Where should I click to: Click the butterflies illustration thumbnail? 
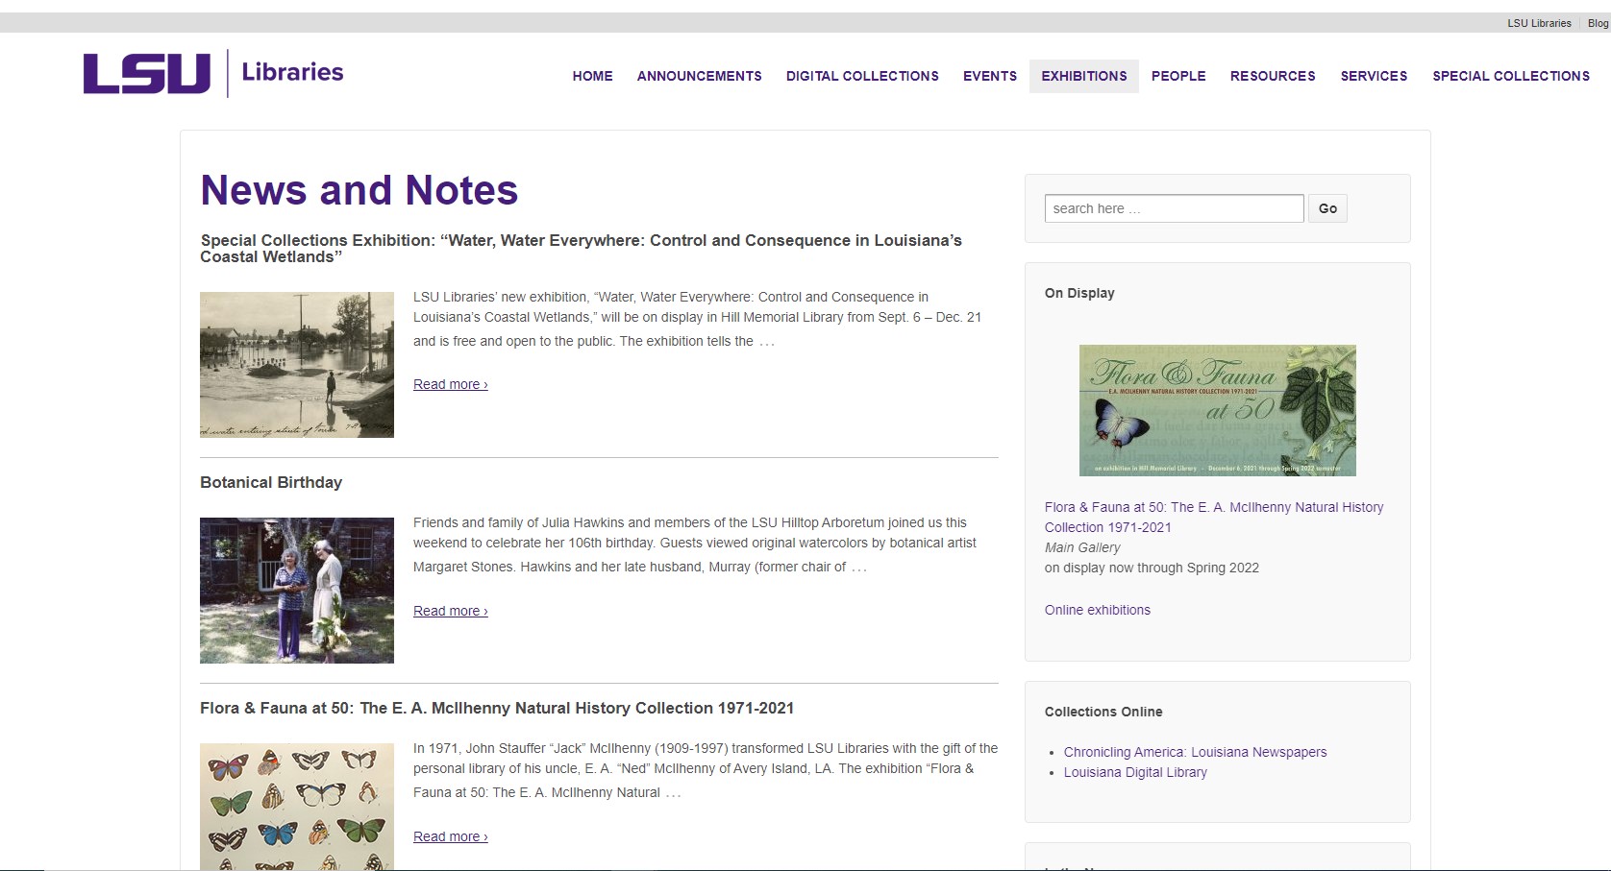pyautogui.click(x=297, y=807)
